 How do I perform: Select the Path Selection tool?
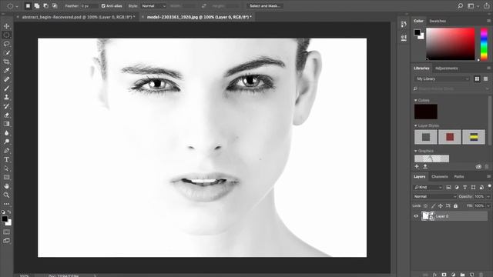(6, 169)
